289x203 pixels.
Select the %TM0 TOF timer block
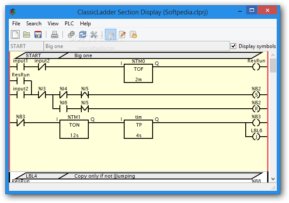[139, 73]
